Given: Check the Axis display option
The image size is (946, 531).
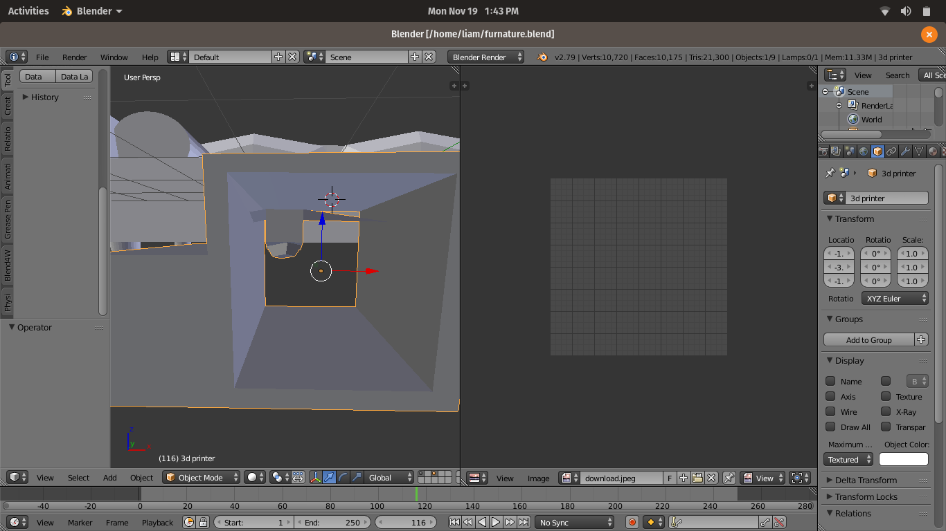Looking at the screenshot, I should tap(830, 396).
